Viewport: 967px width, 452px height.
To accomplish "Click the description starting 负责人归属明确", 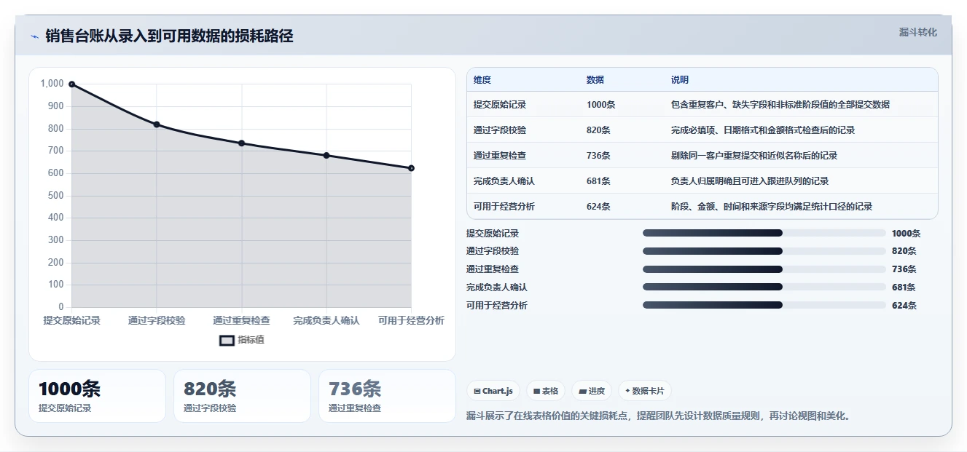I will tap(750, 181).
